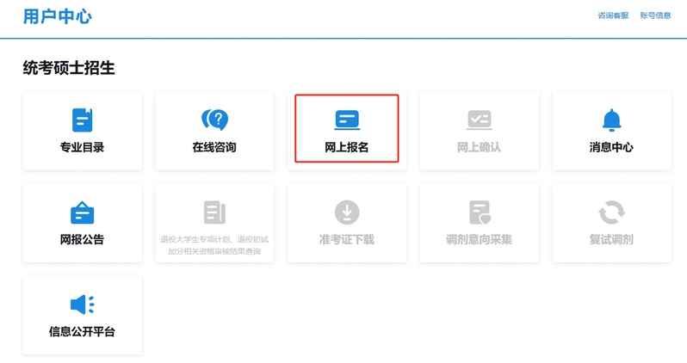Open the 在线咨询 chat bubble icon
Viewport: 687px width, 363px height.
214,120
